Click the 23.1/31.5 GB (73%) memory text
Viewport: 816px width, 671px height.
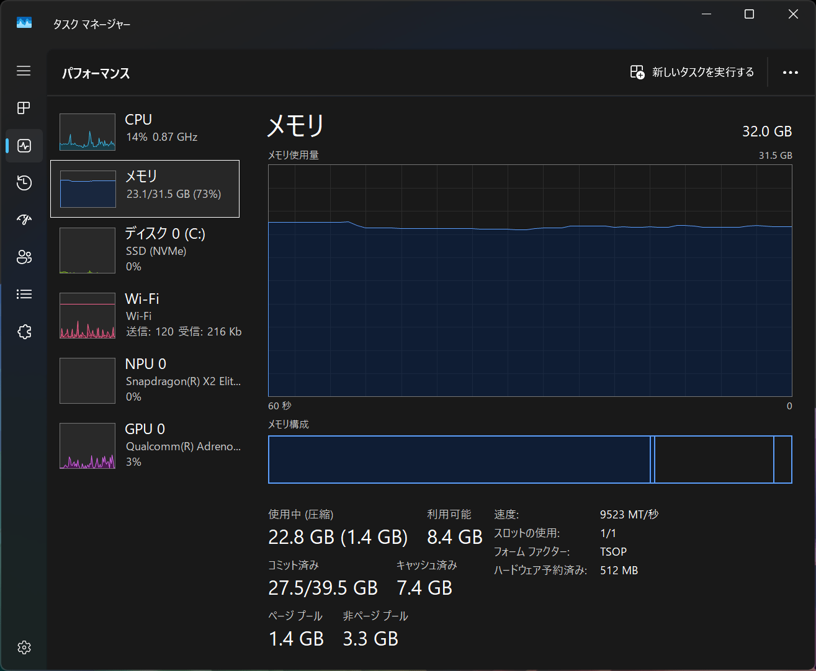pos(173,193)
